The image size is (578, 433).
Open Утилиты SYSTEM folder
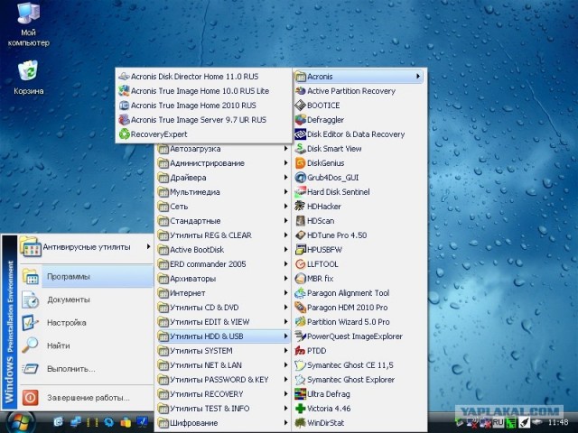point(223,351)
